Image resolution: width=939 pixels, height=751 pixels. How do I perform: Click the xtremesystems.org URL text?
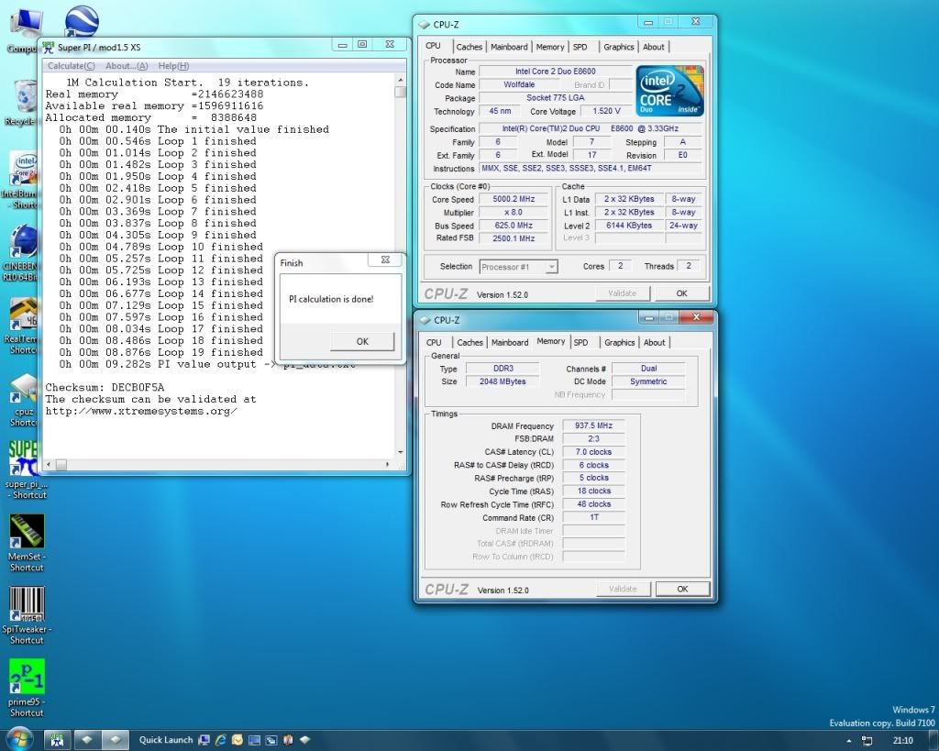[x=141, y=412]
